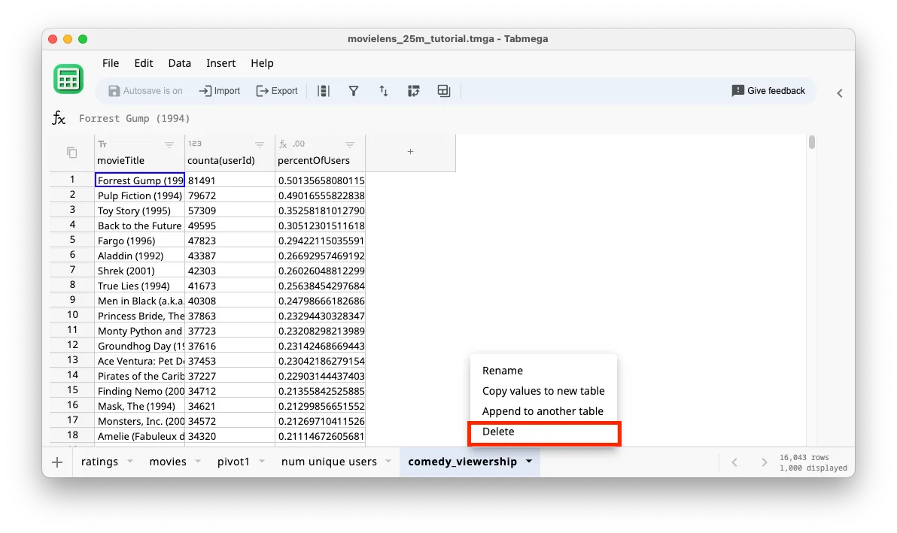Open the comedy_viewership tab dropdown

pyautogui.click(x=529, y=462)
